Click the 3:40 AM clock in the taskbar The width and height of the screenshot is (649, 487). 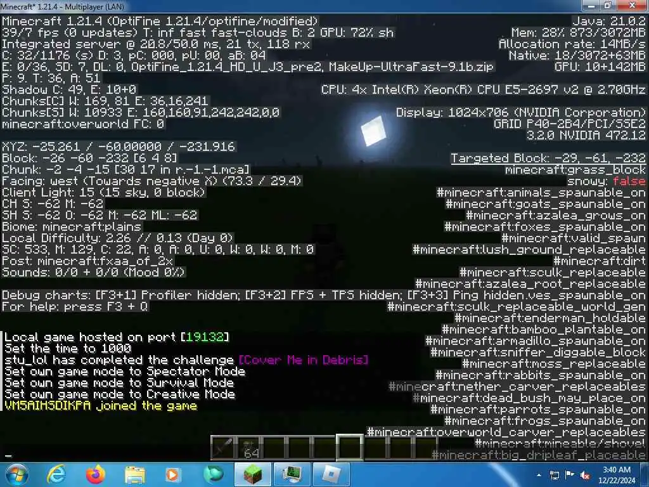(x=617, y=470)
